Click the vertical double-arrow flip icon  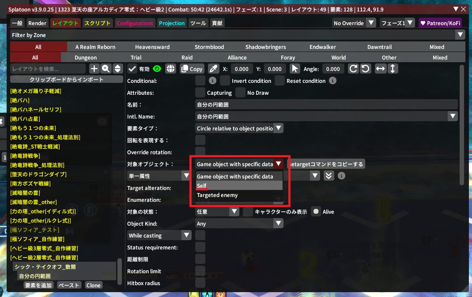coord(393,69)
